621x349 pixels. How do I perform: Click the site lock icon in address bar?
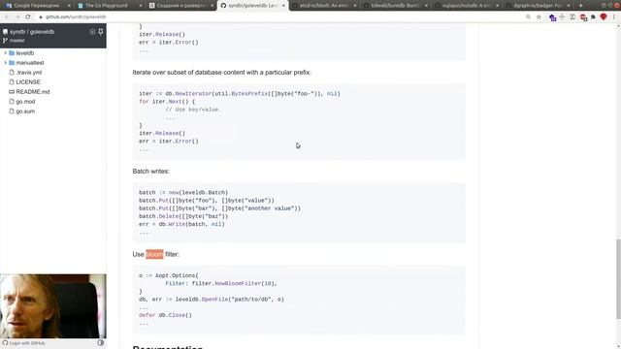tap(41, 17)
